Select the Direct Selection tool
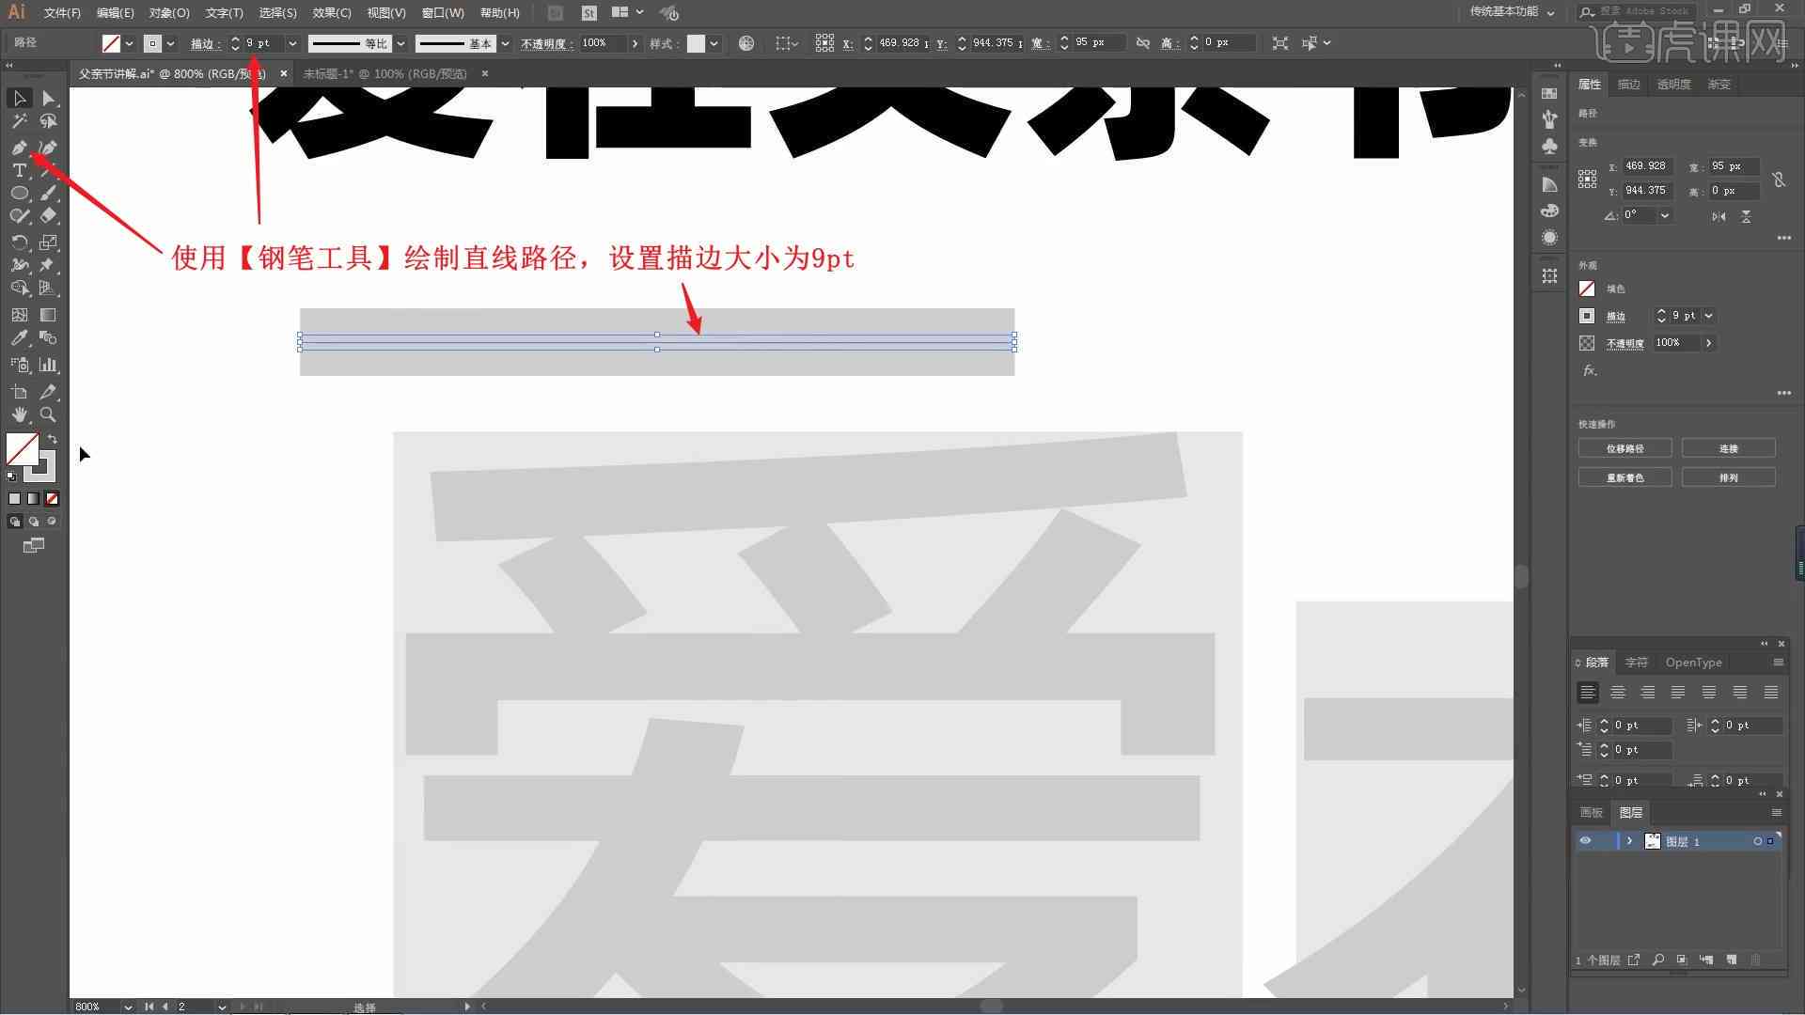This screenshot has height=1015, width=1805. pyautogui.click(x=47, y=97)
